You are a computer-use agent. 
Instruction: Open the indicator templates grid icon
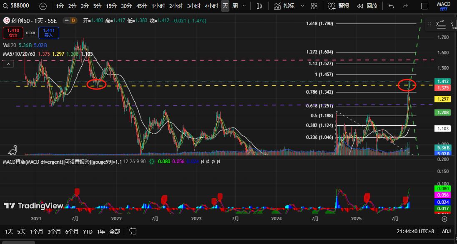pyautogui.click(x=314, y=6)
